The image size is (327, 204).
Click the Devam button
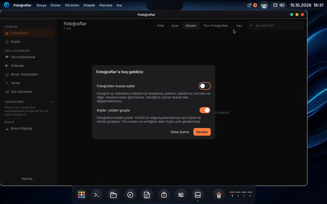202,132
